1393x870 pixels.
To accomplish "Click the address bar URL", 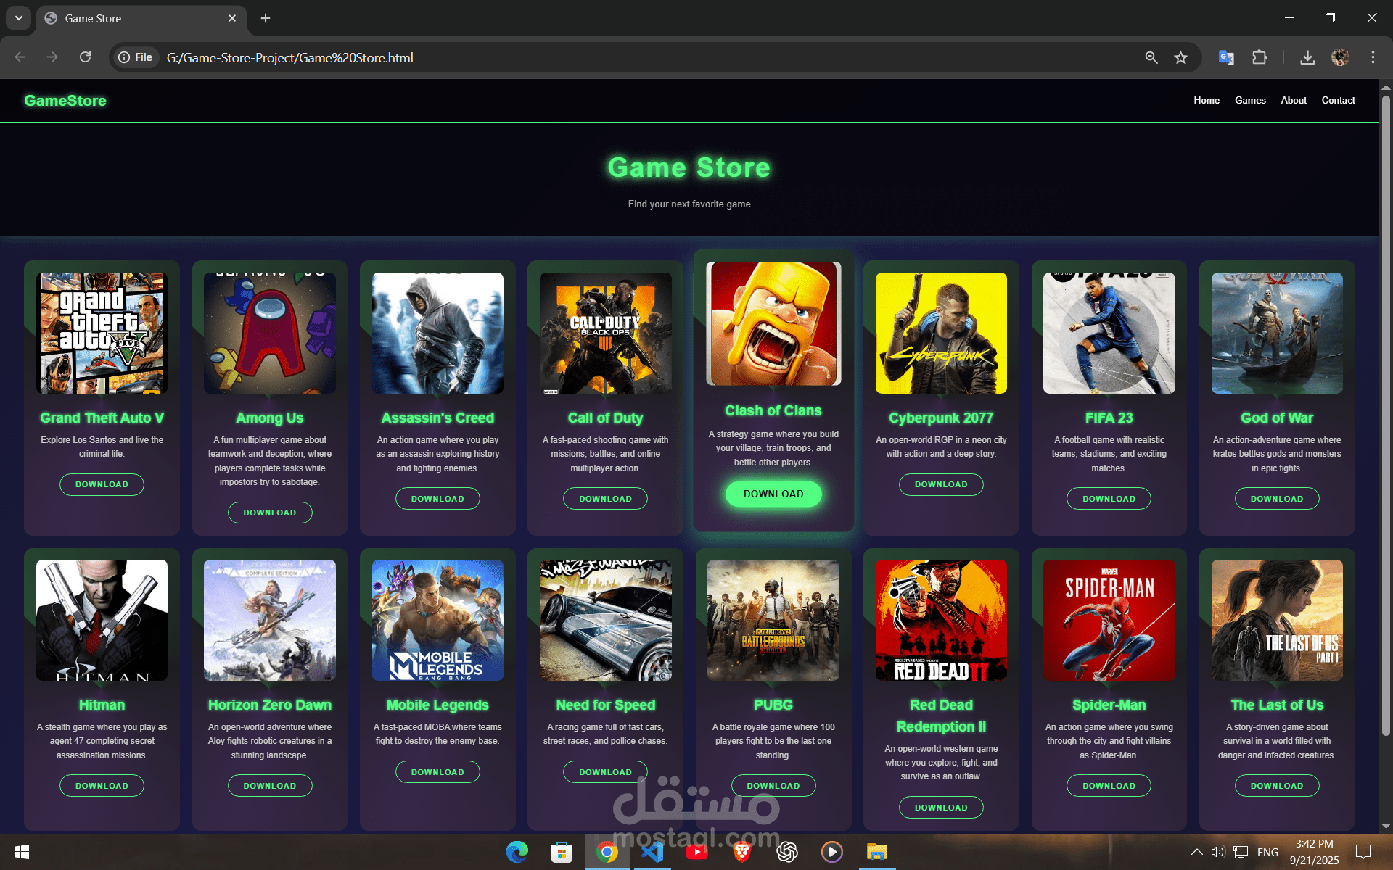I will point(290,57).
